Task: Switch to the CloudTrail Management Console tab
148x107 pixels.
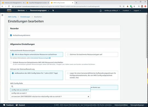Action: point(38,3)
